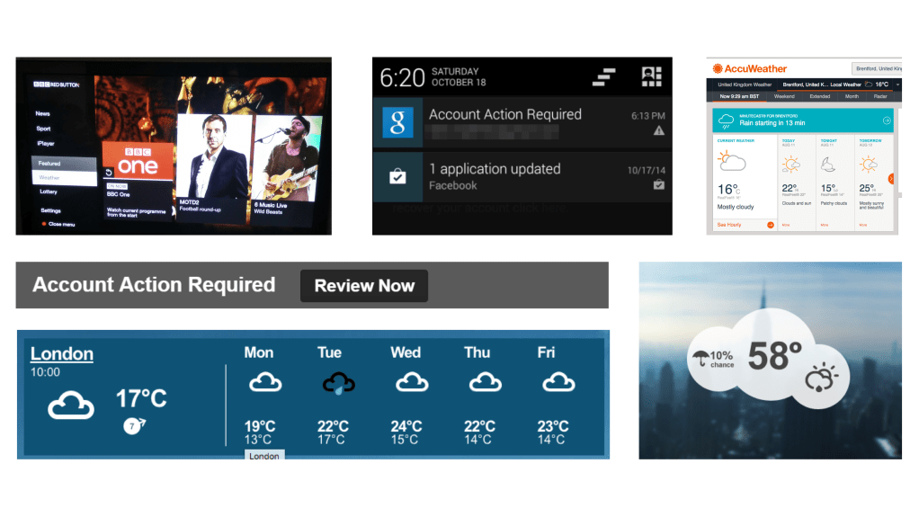This screenshot has height=517, width=919.
Task: Clear notifications using the stacked bars icon
Action: [604, 76]
